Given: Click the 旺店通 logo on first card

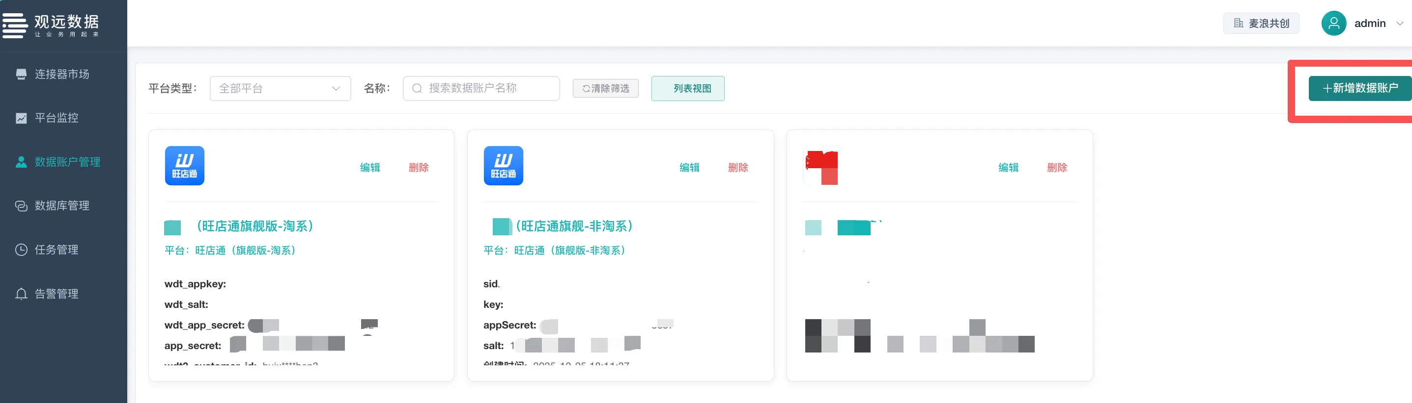Looking at the screenshot, I should pyautogui.click(x=185, y=166).
